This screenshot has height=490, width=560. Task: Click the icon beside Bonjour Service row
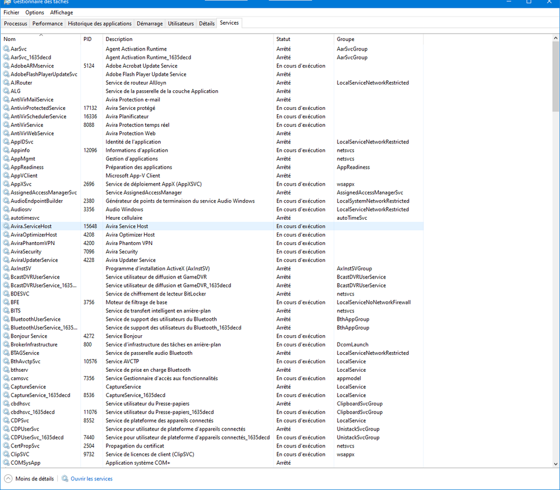tap(6, 336)
